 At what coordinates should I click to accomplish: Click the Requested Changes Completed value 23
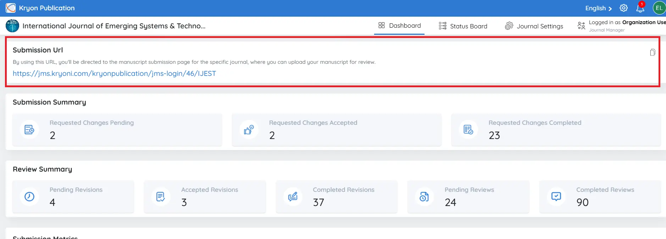tap(494, 135)
